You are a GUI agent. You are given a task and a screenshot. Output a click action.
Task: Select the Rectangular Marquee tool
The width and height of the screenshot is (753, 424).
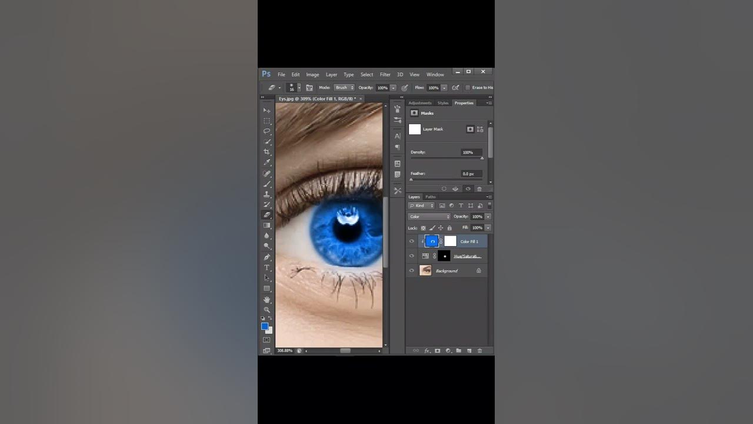266,121
